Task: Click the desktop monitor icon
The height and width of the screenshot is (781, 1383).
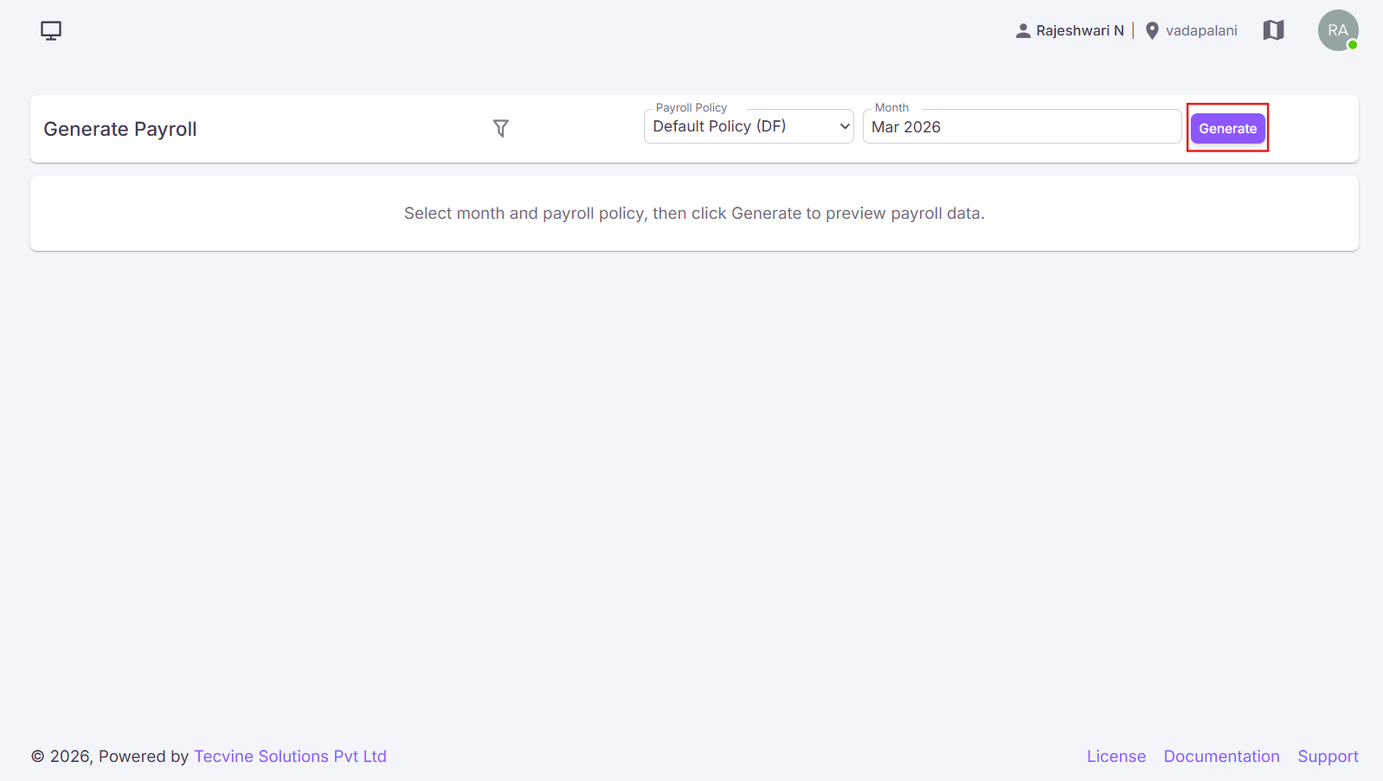Action: point(51,31)
